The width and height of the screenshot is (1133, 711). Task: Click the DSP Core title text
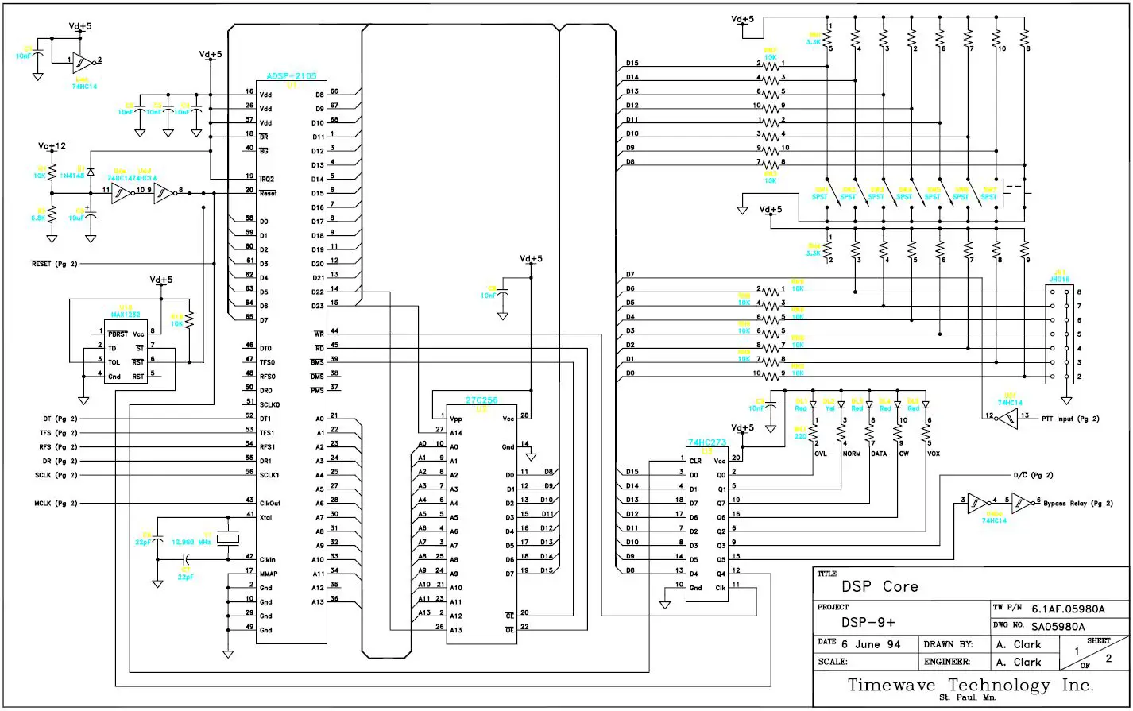click(880, 586)
